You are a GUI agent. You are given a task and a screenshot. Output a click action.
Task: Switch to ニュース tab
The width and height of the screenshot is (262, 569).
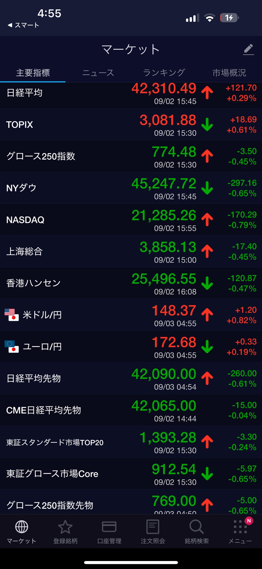[98, 73]
